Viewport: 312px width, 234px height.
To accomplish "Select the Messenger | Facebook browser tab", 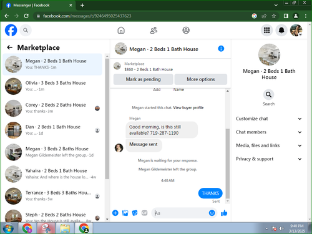I will click(x=39, y=6).
